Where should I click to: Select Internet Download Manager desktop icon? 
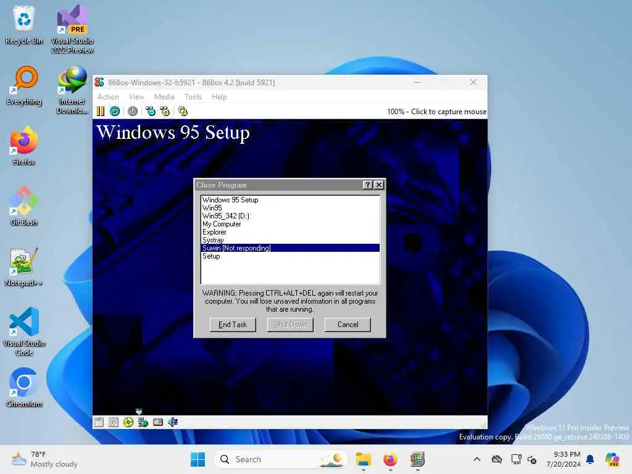[72, 90]
